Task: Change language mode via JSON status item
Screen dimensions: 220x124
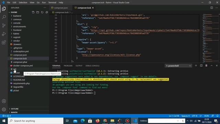Action: tap(207, 116)
